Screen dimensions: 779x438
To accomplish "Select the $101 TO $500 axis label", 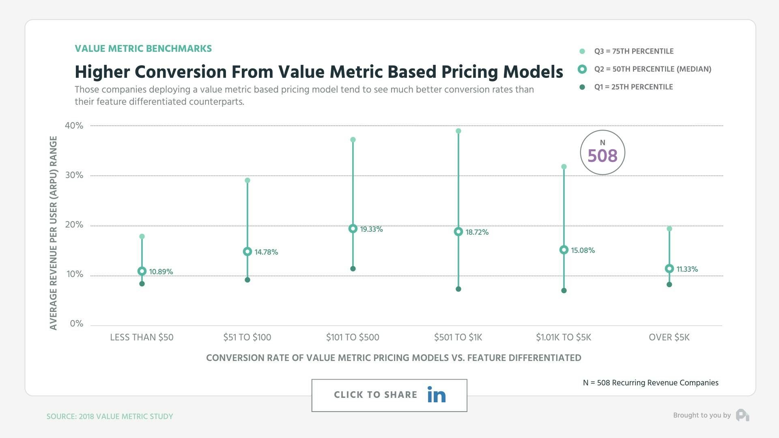I will [353, 337].
